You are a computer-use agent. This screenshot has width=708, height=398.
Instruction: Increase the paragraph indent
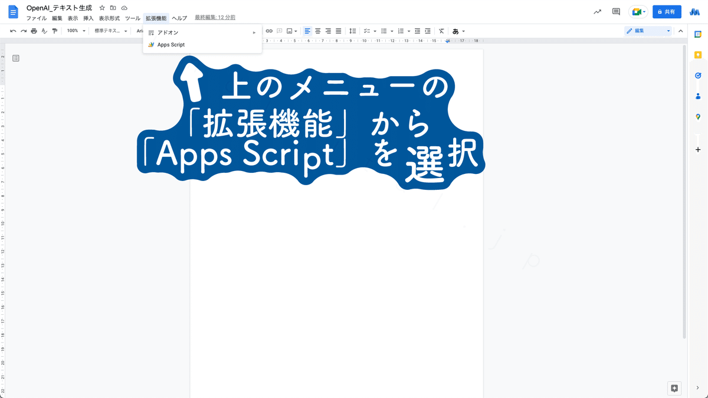[x=427, y=31]
